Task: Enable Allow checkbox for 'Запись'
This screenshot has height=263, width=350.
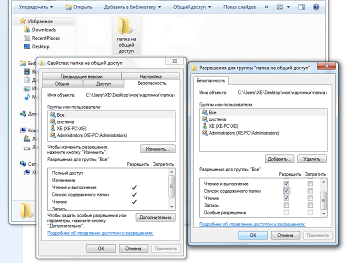Action: (x=285, y=205)
